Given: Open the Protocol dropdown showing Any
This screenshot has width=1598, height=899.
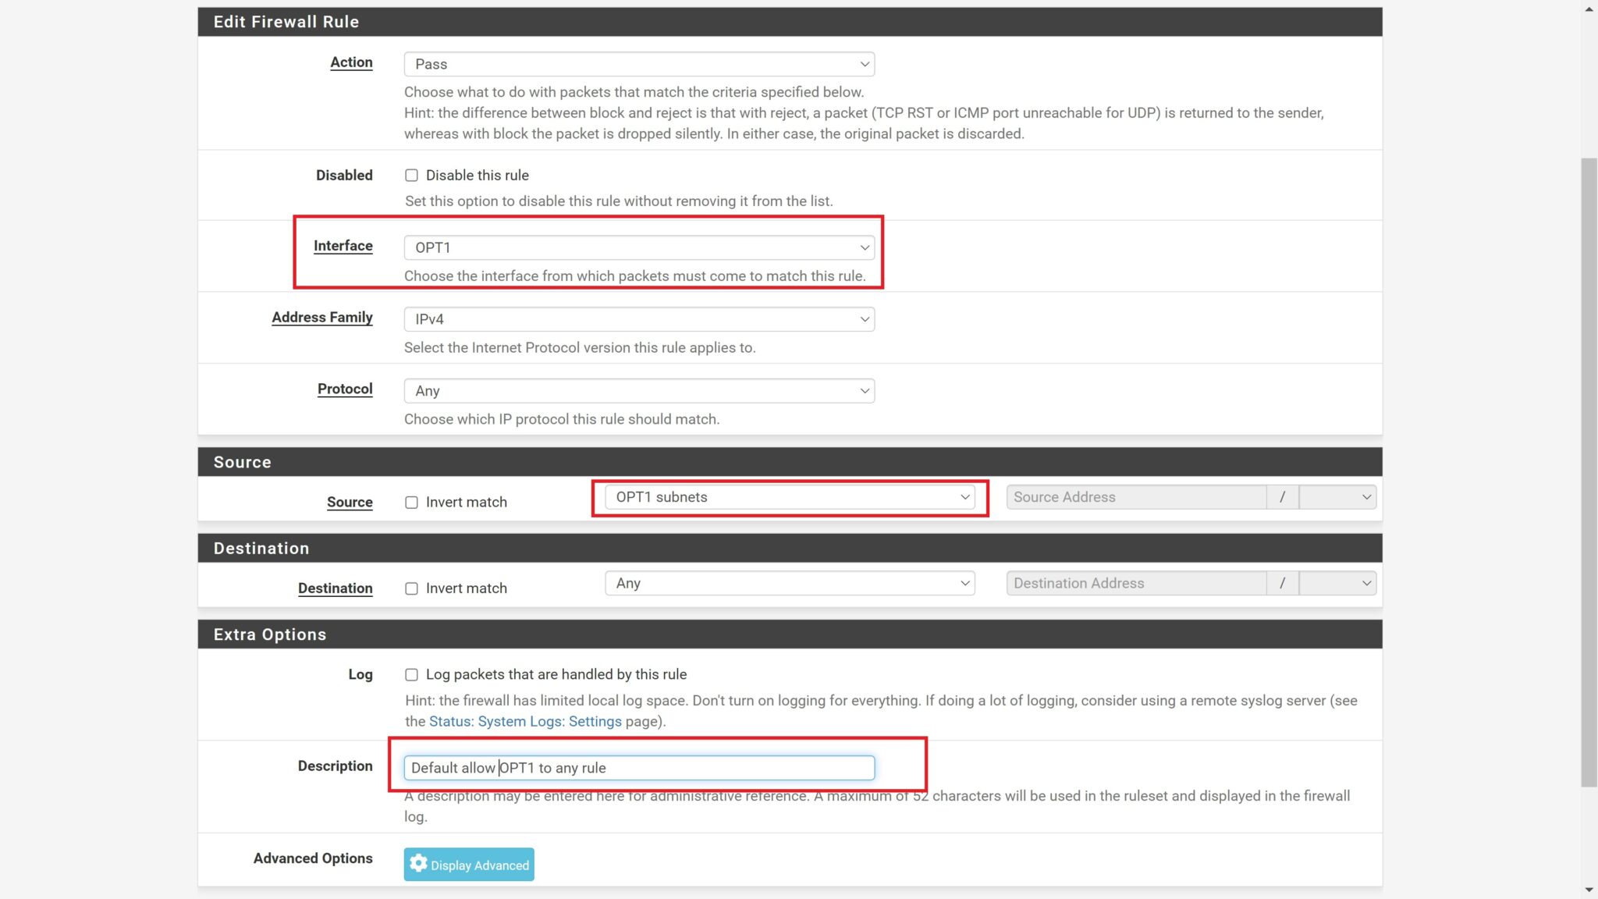Looking at the screenshot, I should 638,390.
